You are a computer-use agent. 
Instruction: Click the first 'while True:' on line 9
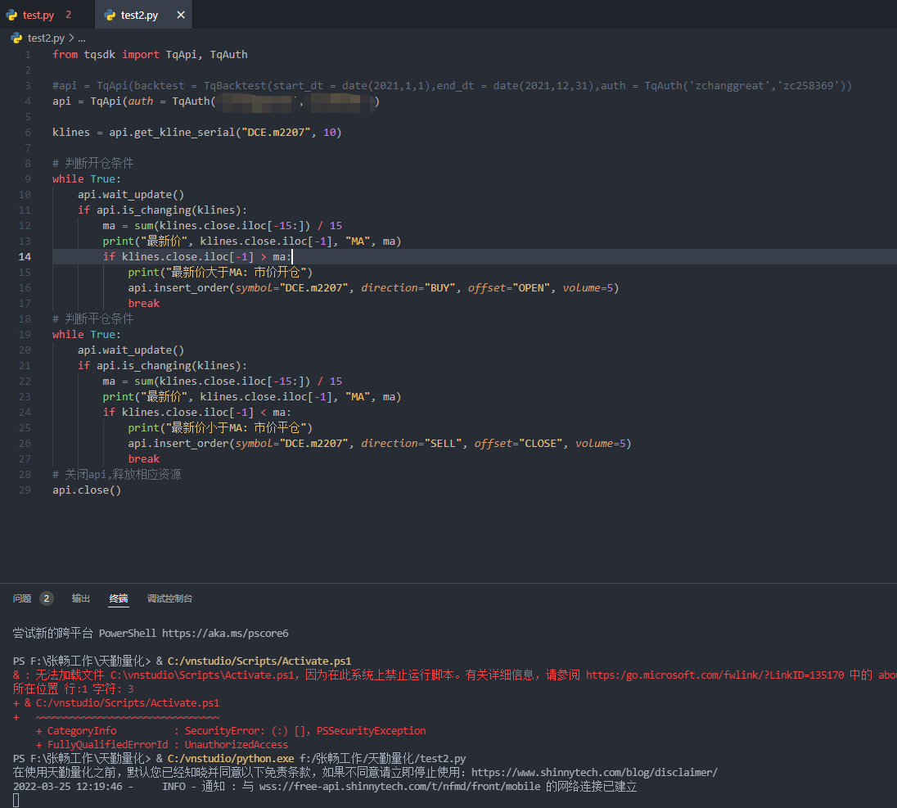[87, 179]
